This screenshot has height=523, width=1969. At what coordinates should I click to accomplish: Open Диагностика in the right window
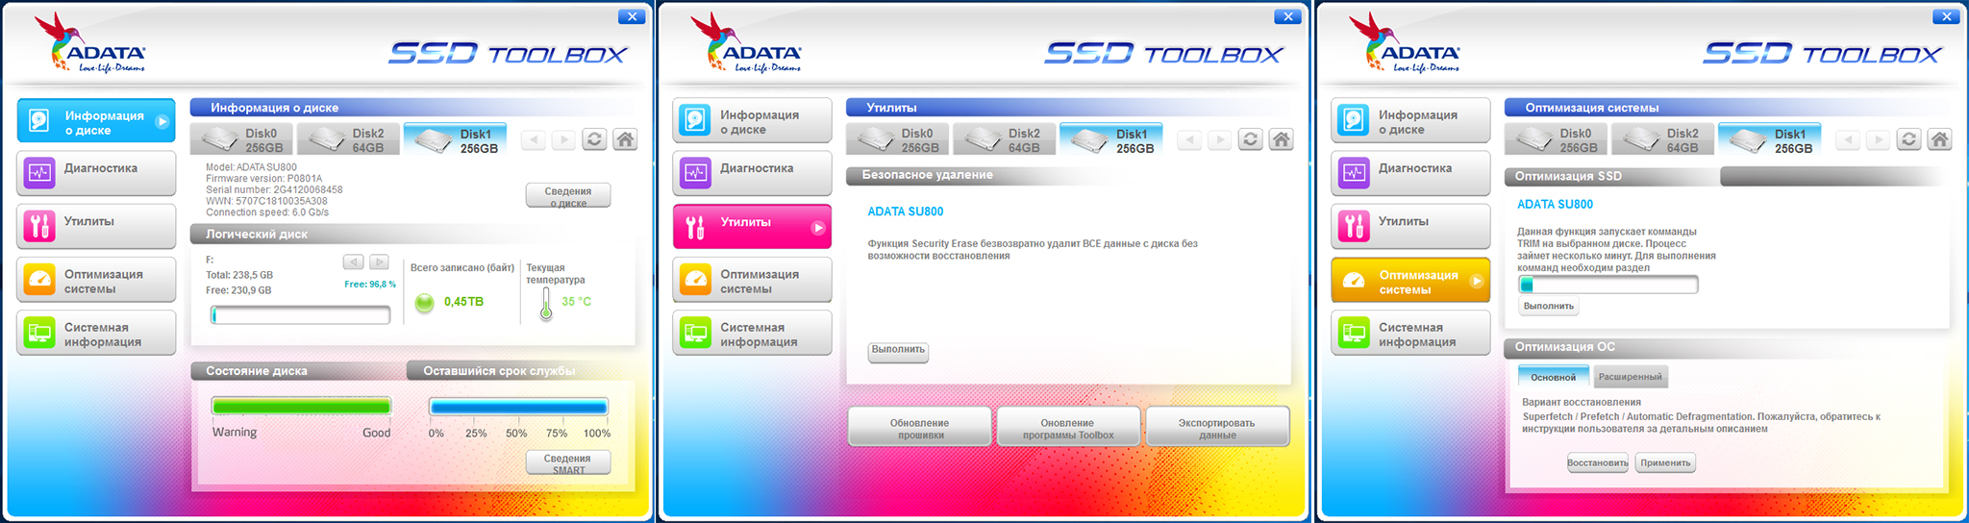[x=1410, y=173]
